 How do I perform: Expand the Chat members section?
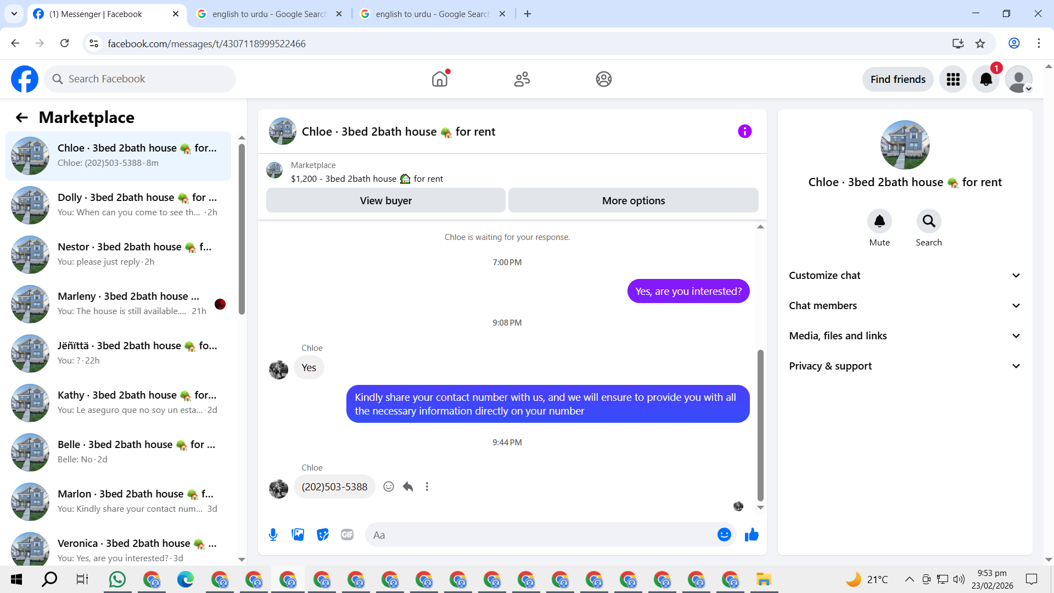tap(905, 305)
